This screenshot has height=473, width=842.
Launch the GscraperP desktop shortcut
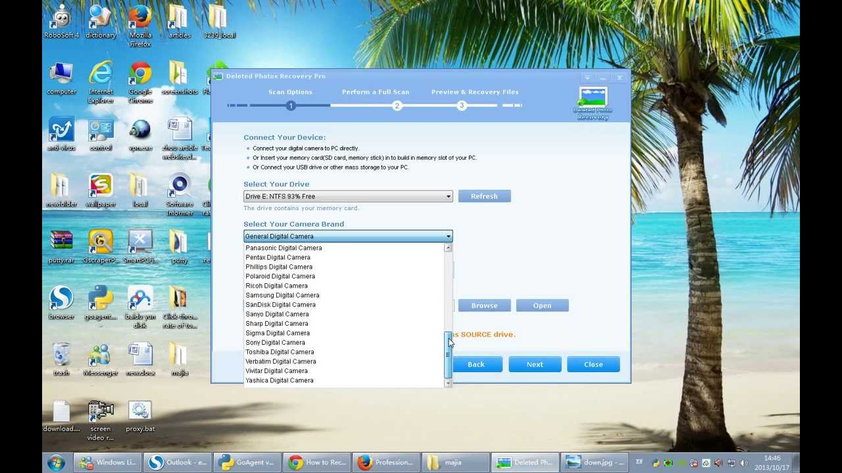[x=101, y=247]
